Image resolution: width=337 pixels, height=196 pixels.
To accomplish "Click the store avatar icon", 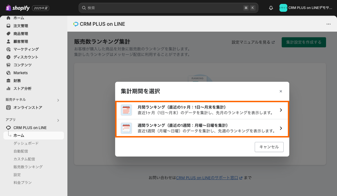I will (x=283, y=8).
